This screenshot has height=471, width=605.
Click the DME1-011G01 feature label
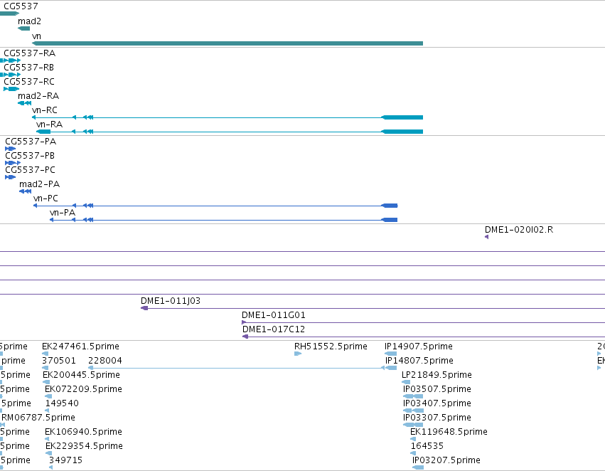(274, 315)
